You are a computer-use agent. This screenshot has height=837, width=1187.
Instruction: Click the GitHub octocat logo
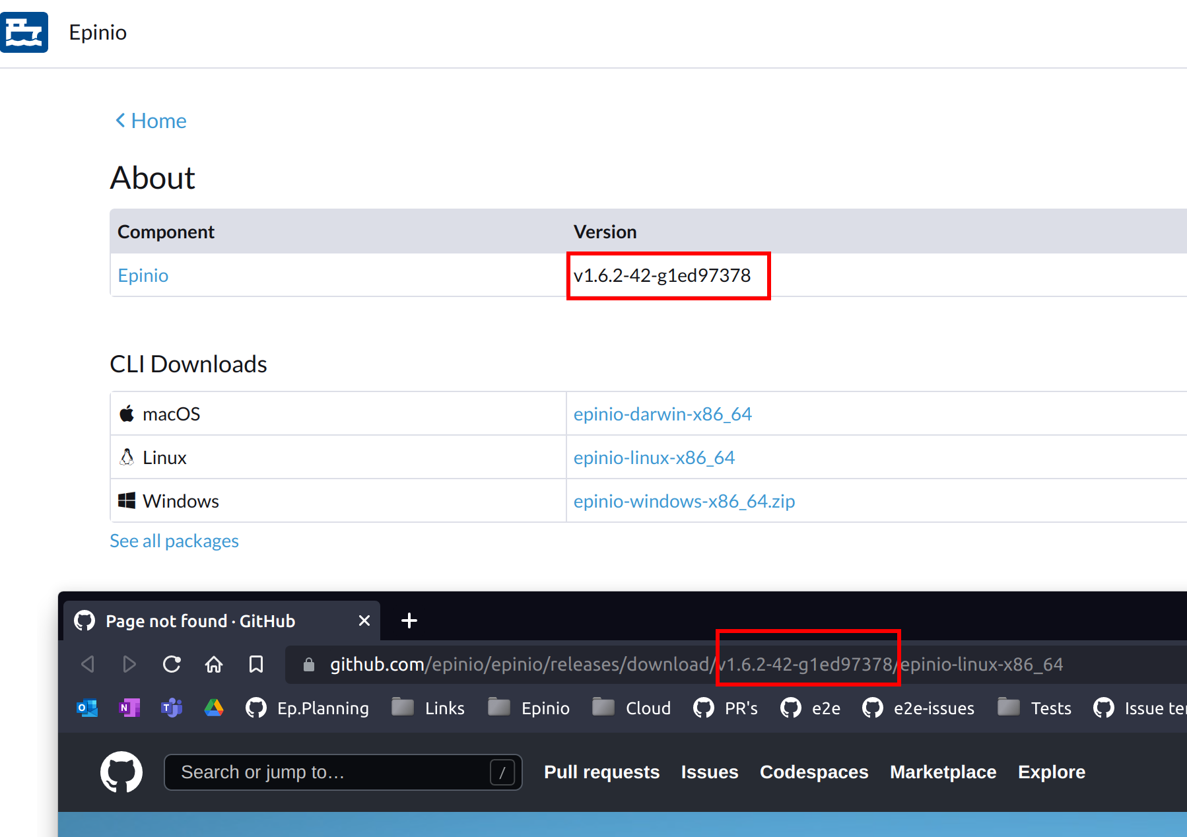[x=121, y=772]
